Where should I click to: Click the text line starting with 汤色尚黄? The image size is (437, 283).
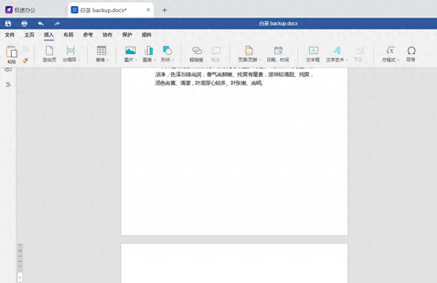coord(209,83)
